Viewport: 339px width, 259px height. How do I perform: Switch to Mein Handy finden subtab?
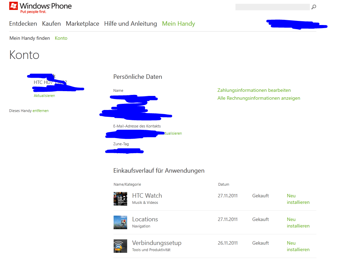click(29, 38)
